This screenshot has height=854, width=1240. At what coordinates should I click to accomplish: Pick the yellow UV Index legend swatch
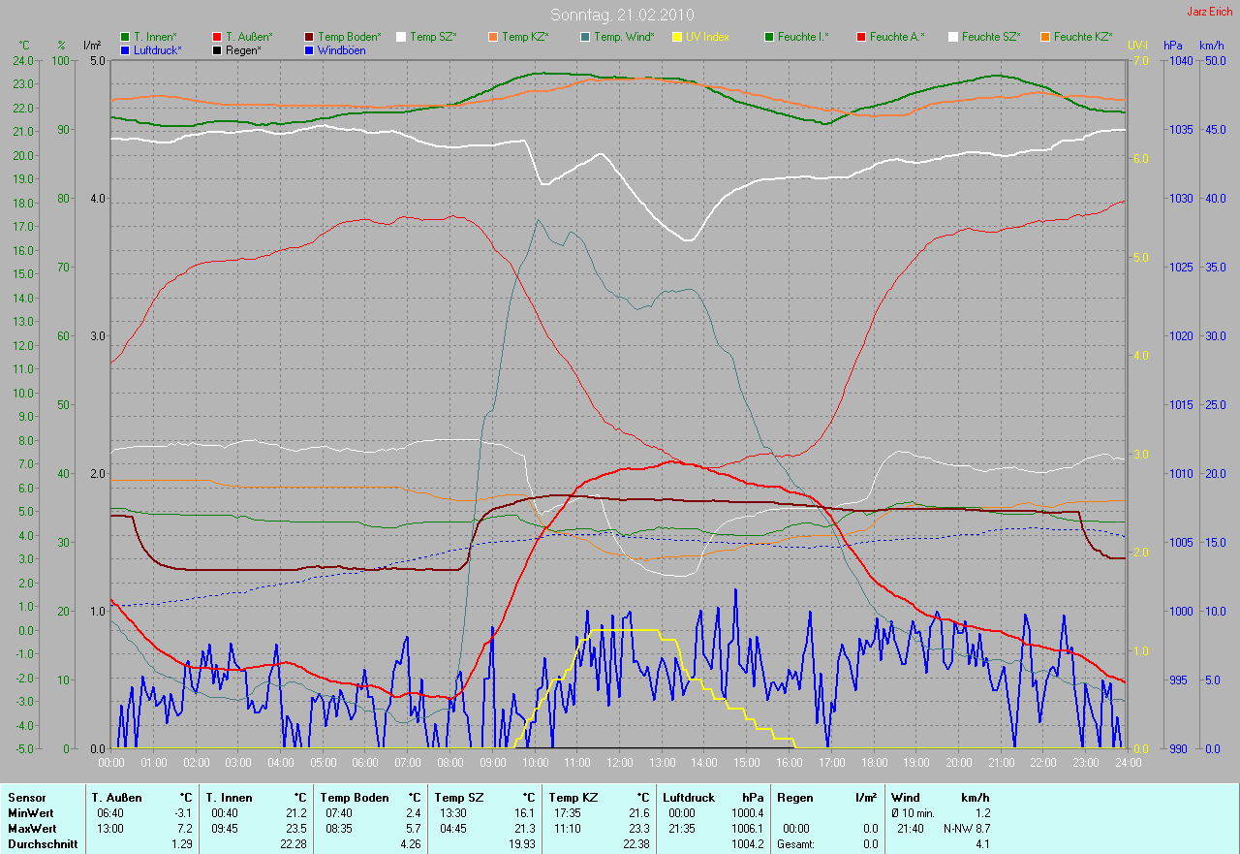[677, 37]
